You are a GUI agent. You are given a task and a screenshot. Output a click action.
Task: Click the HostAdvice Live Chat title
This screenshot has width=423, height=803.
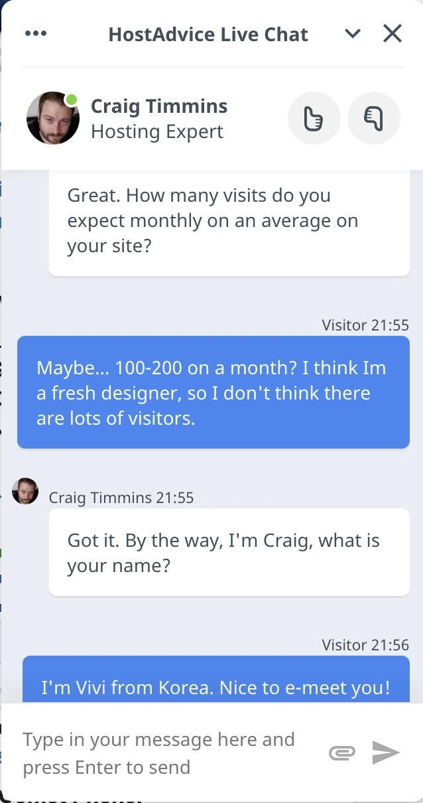point(208,34)
